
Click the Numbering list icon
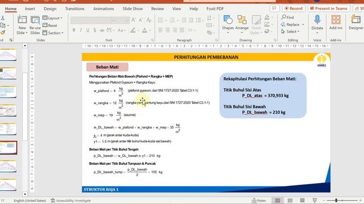tap(172, 20)
